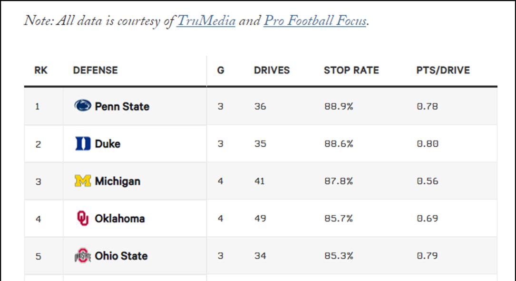Sort by the PTS/DRIVE column header

tap(443, 70)
